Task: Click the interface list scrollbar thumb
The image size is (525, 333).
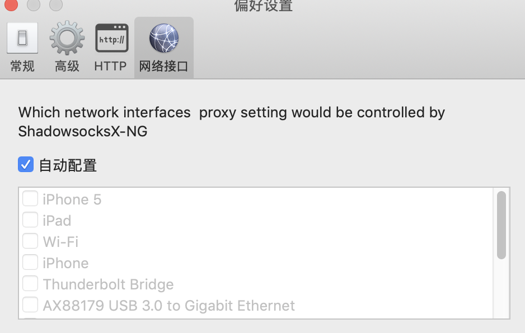Action: (x=502, y=223)
